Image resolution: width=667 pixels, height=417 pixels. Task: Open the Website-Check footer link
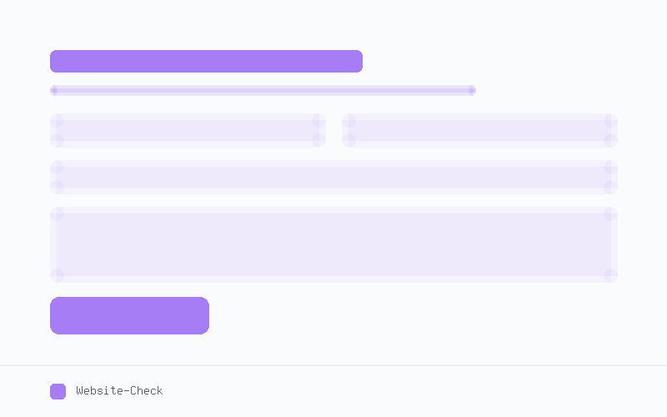click(x=119, y=390)
